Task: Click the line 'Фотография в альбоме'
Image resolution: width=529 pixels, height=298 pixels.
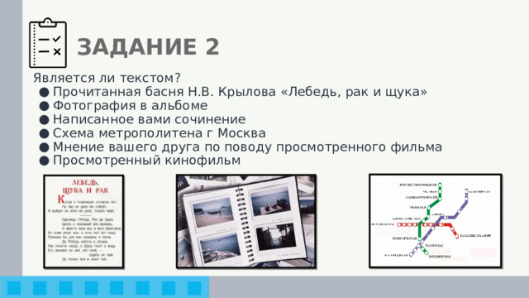Action: click(x=131, y=105)
